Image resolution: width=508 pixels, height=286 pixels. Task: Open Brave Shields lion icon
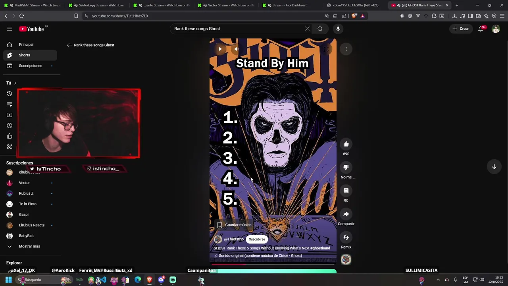354,16
